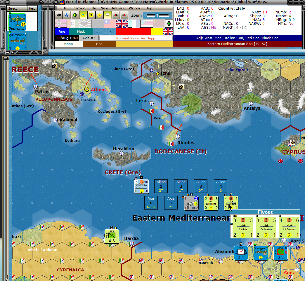Select the Allied naval stack near Crete
This screenshot has height=281, width=305.
(x=142, y=186)
